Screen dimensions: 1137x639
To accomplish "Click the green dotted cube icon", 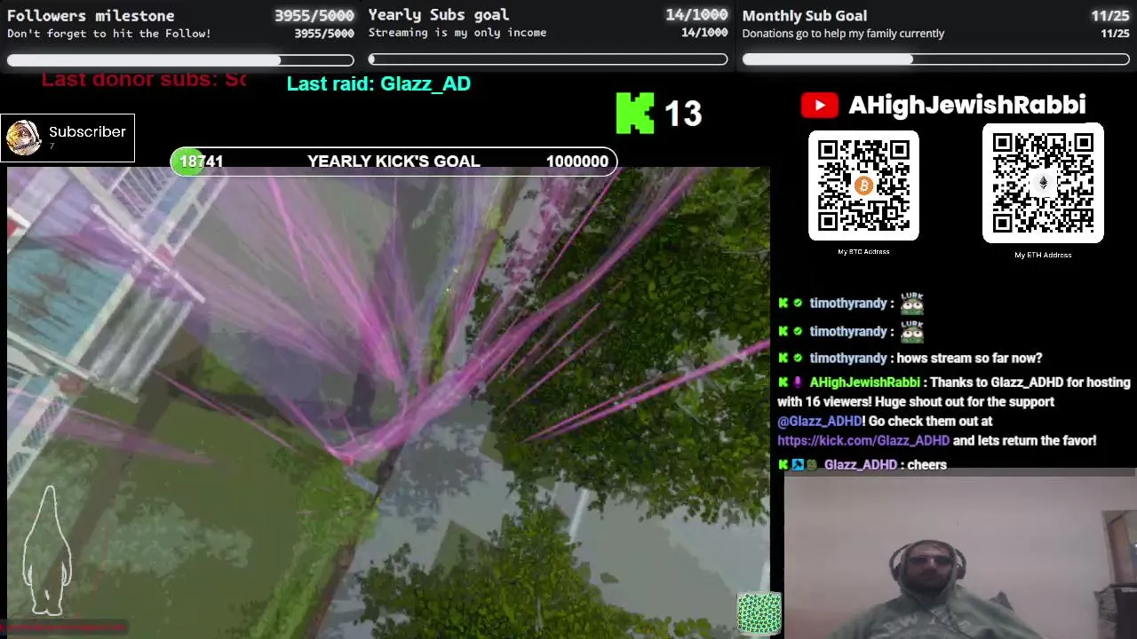I will pos(759,614).
